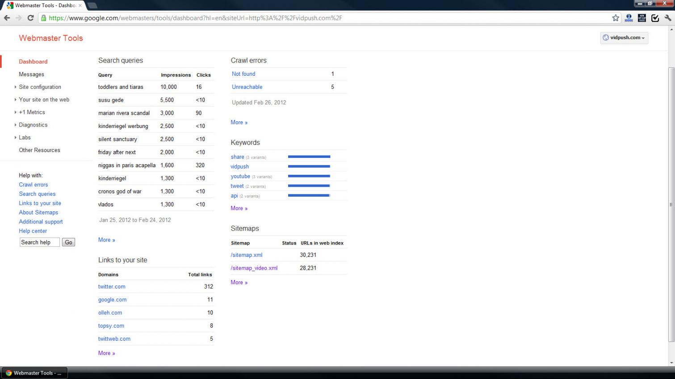Expand the +1 Metrics section
Image resolution: width=675 pixels, height=379 pixels.
click(32, 112)
